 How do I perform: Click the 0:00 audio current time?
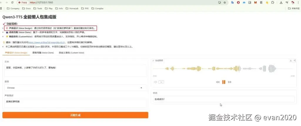pos(155,76)
